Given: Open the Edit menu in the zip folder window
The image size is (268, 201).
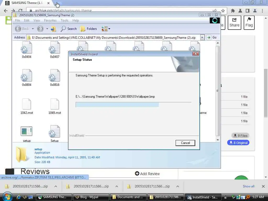Looking at the screenshot, I should point(27,20).
